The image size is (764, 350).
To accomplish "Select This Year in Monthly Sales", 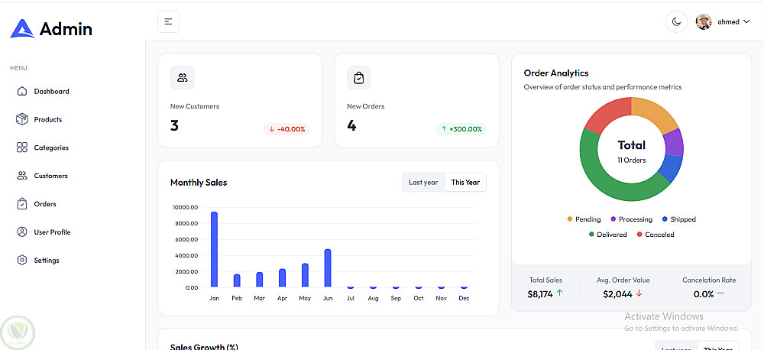I will 465,183.
